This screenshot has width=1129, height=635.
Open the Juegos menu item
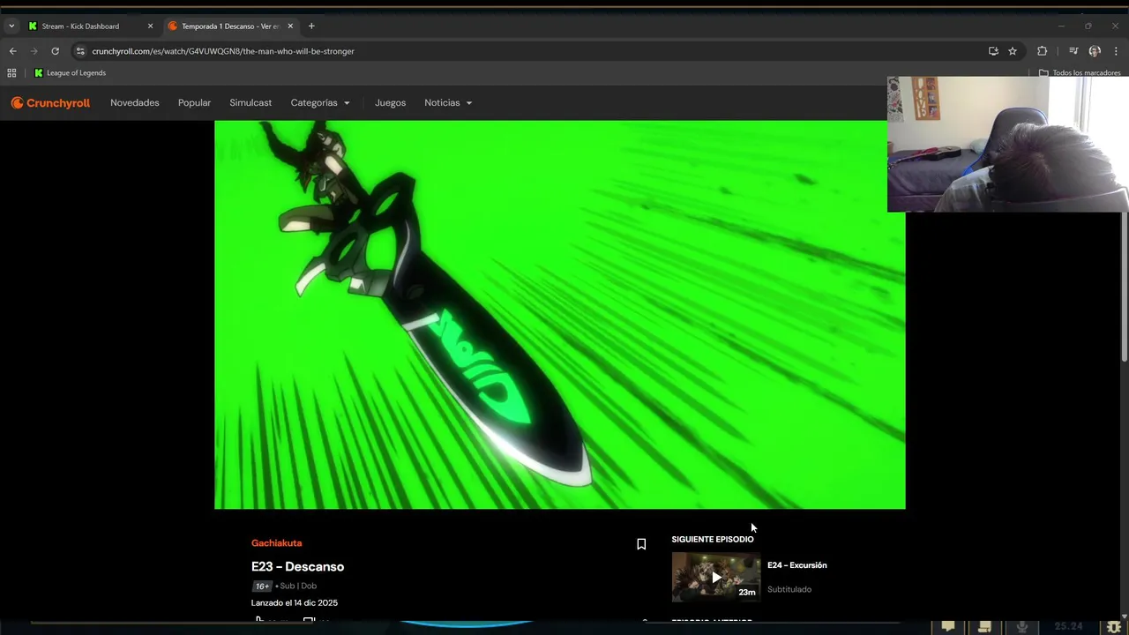(390, 103)
